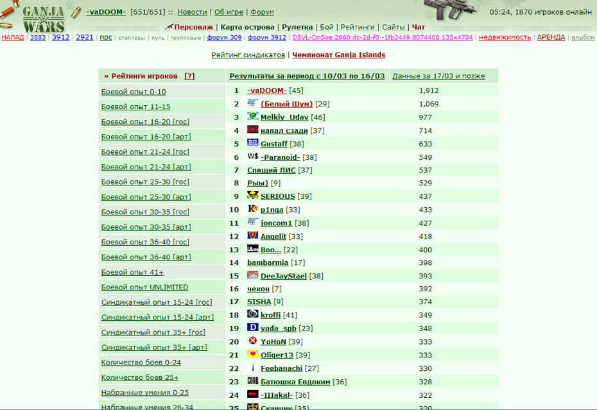
Task: Open the недвижимость shortcut link
Action: (505, 37)
